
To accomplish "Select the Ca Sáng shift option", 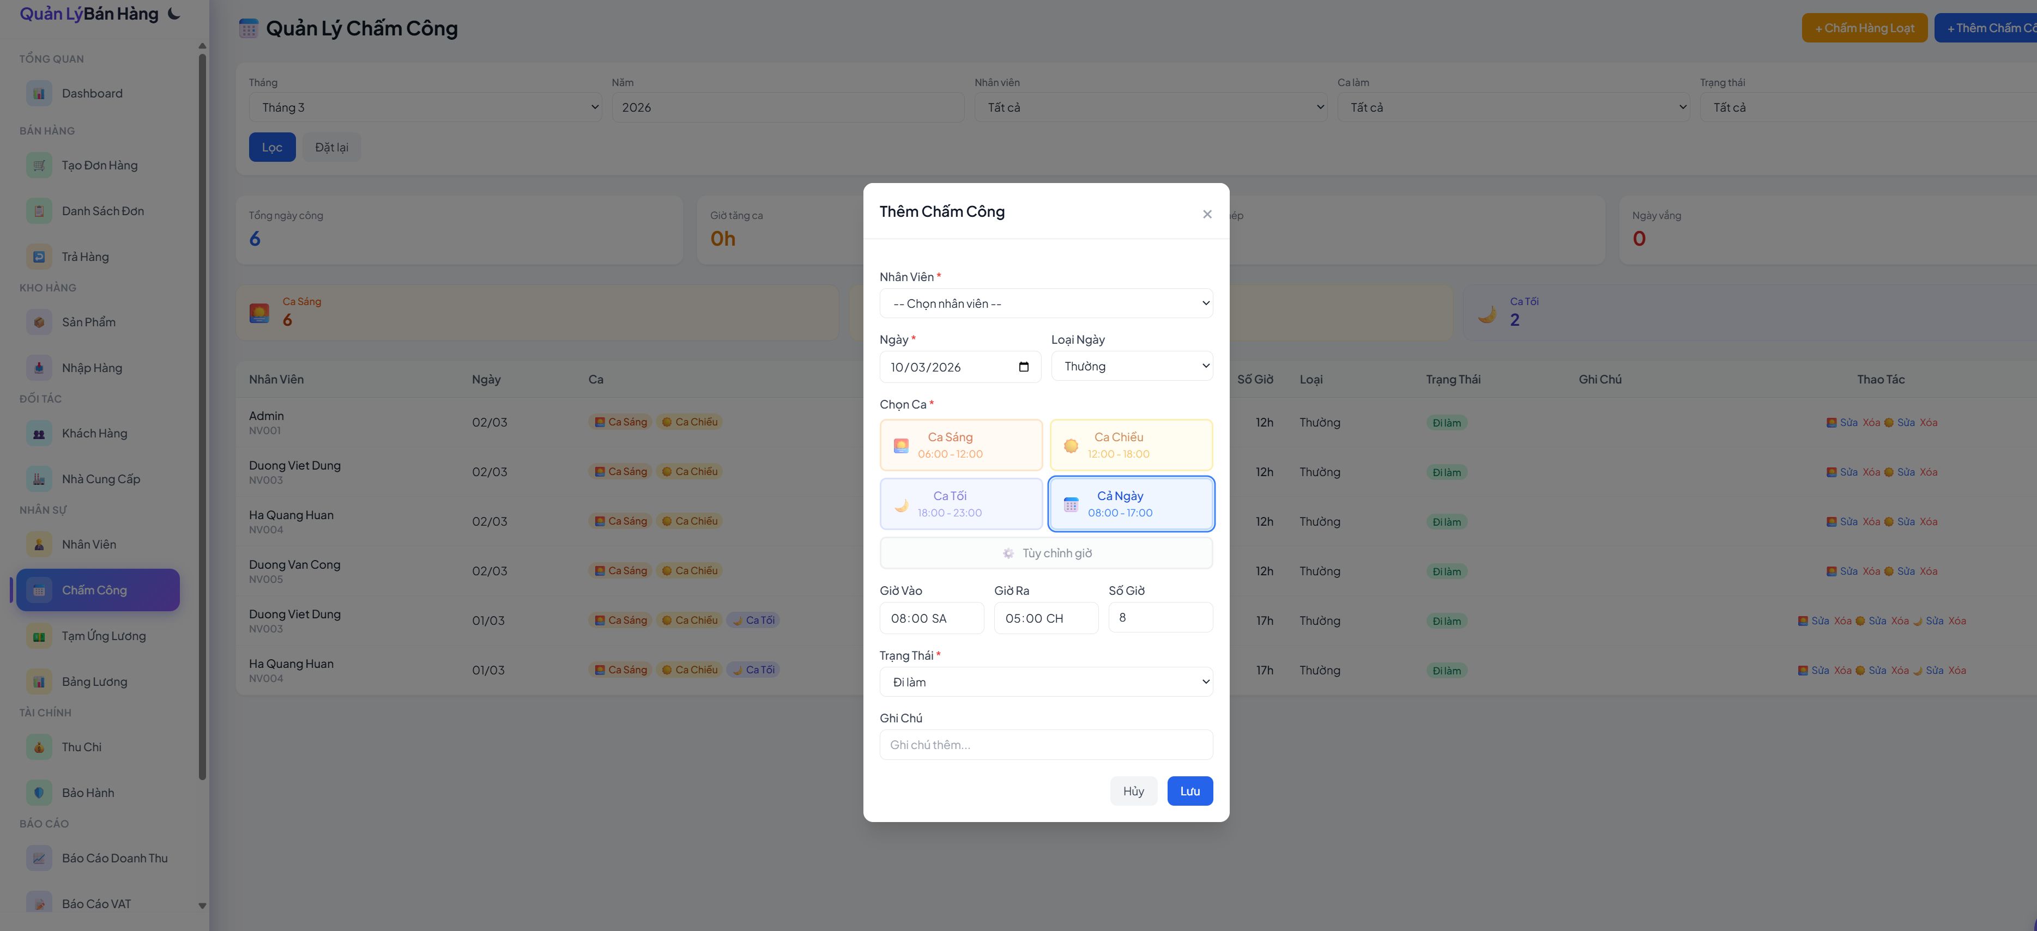I will (961, 445).
